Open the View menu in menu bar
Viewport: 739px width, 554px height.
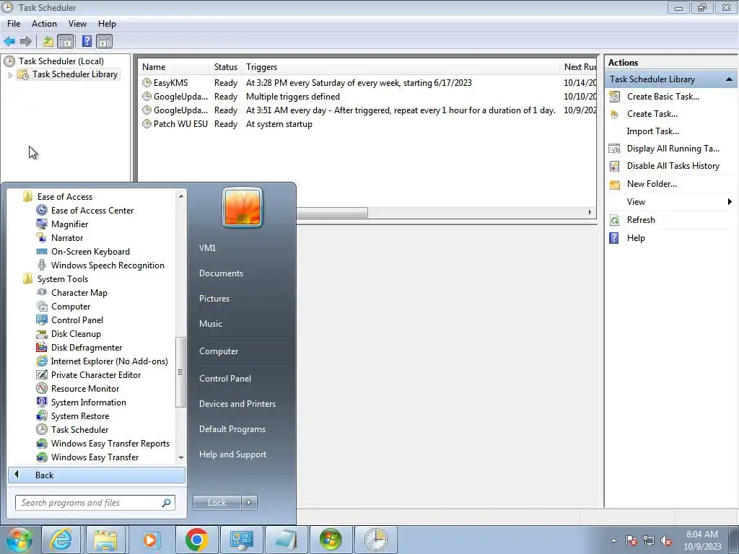[x=77, y=24]
